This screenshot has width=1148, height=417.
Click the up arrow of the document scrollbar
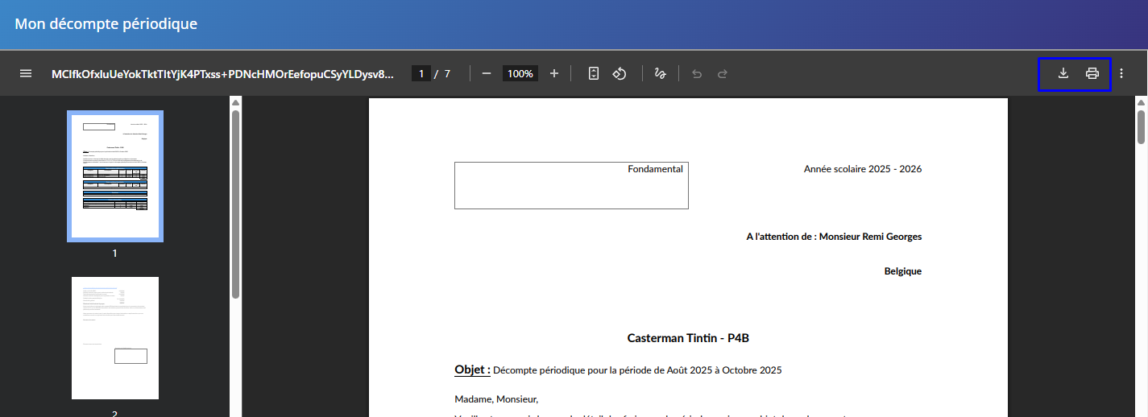(1141, 102)
